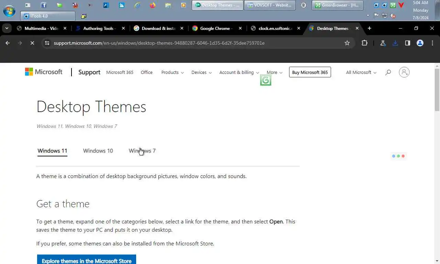The image size is (440, 264).
Task: Expand the Products dropdown
Action: [173, 72]
